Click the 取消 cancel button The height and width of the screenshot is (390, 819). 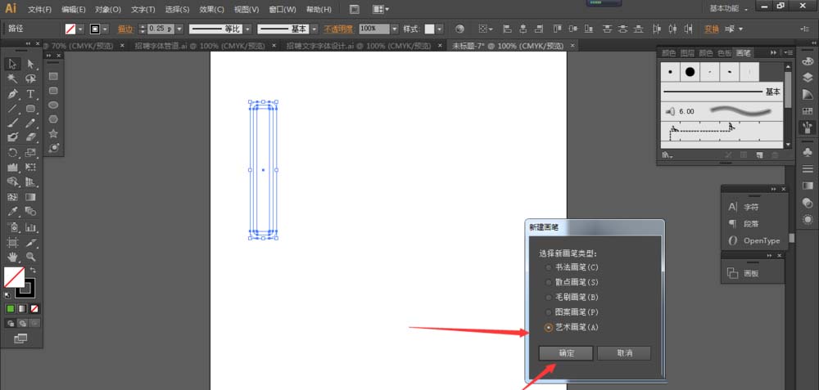(624, 353)
